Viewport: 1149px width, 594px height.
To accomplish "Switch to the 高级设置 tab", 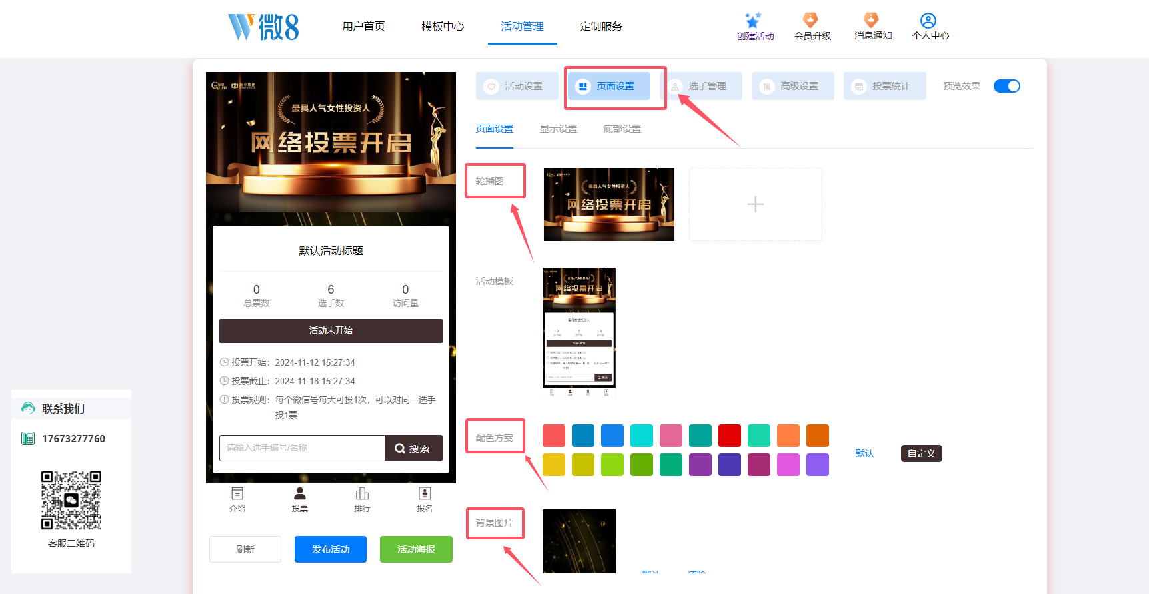I will point(793,86).
